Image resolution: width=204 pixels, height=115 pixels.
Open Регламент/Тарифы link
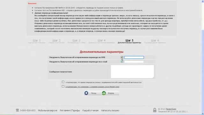pyautogui.click(x=70, y=111)
